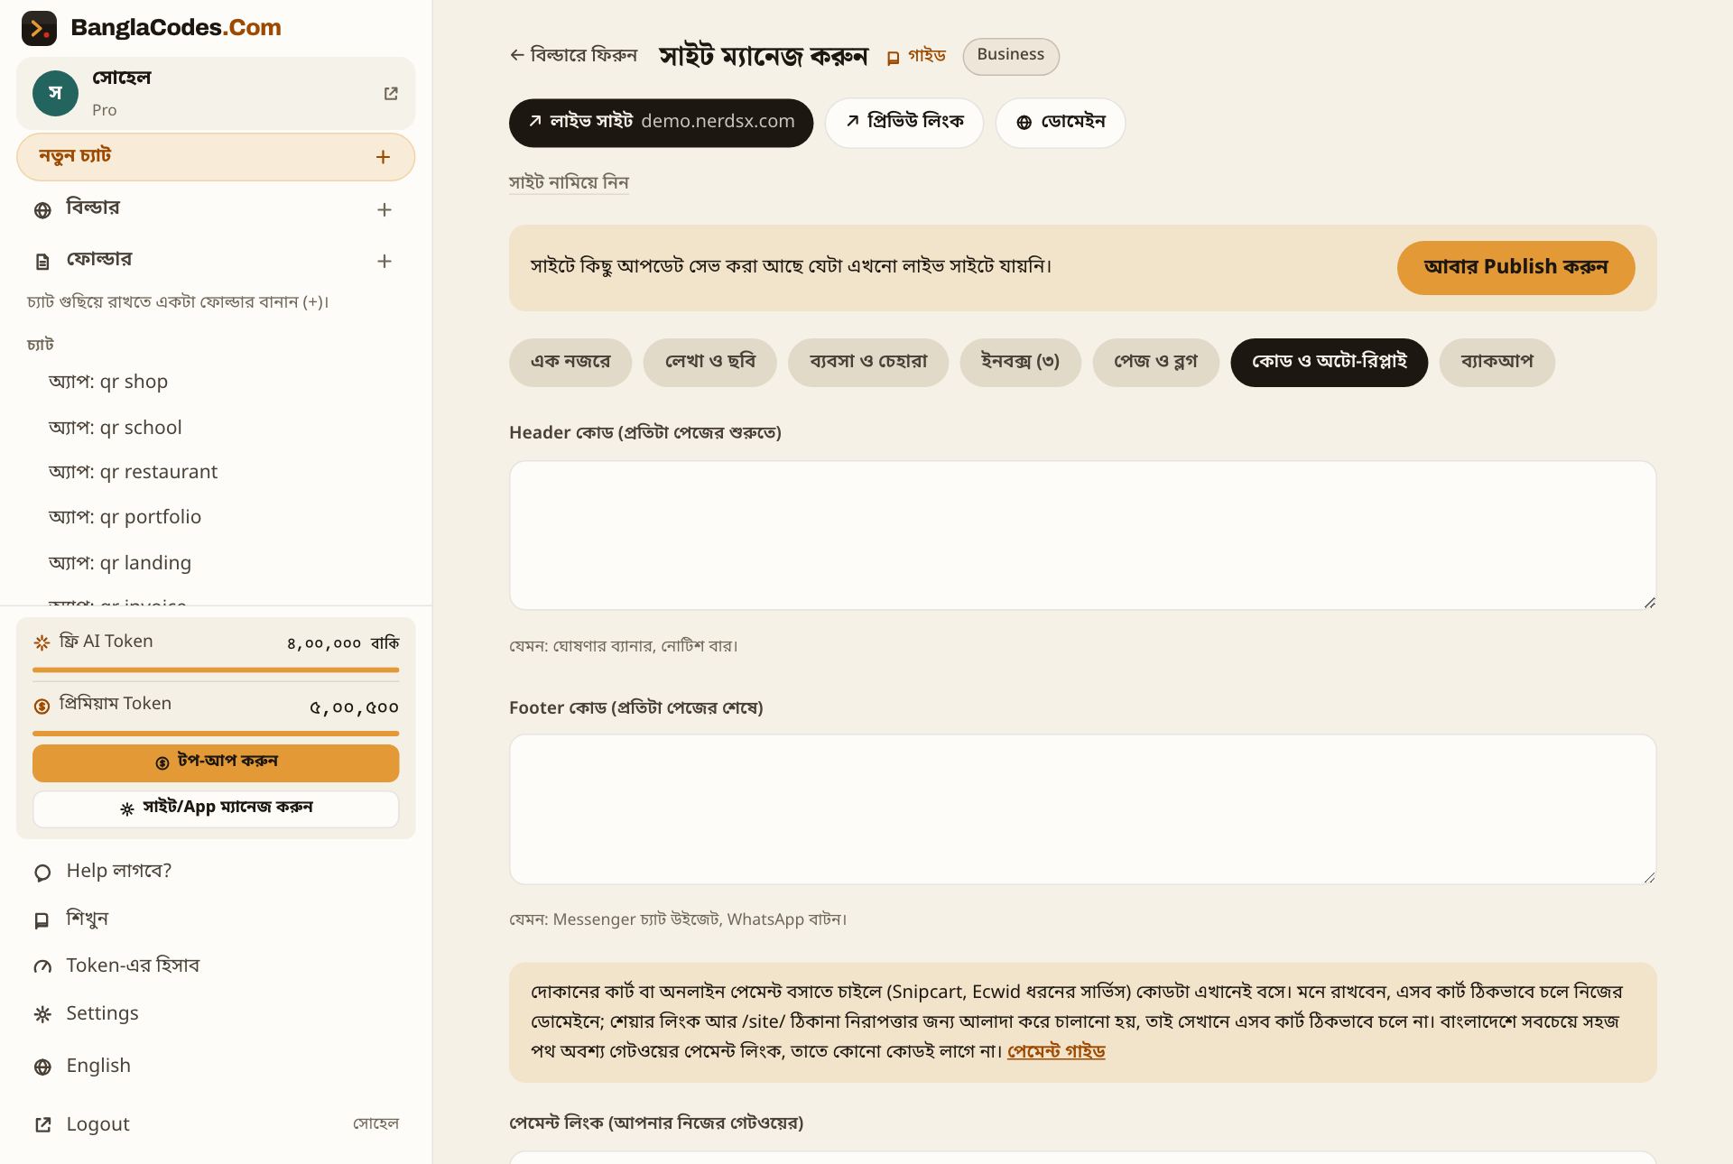Open chat অ্যাপ: qr shop
Viewport: 1733px width, 1164px height.
(108, 382)
